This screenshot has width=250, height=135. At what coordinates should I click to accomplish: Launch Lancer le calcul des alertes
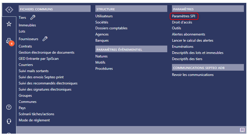tap(192, 40)
